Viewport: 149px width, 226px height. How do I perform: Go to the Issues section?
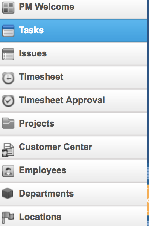click(73, 54)
